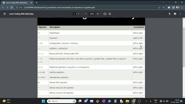Viewport: 185px width, 104px height.
Task: Click the fit to page icon
Action: (105, 14)
